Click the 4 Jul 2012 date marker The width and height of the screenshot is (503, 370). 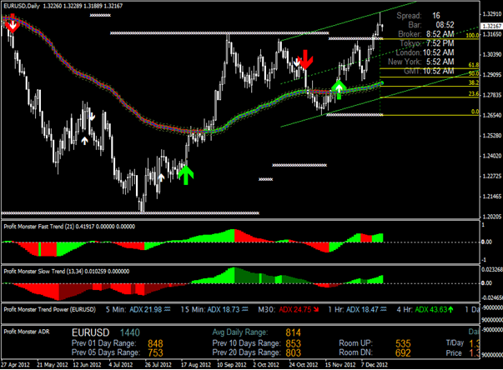[121, 364]
